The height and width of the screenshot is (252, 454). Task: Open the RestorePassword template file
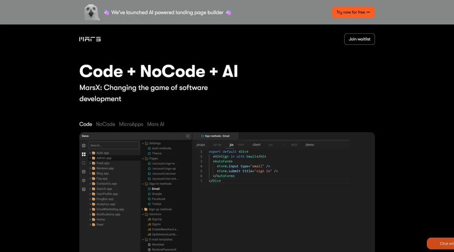tap(162, 249)
